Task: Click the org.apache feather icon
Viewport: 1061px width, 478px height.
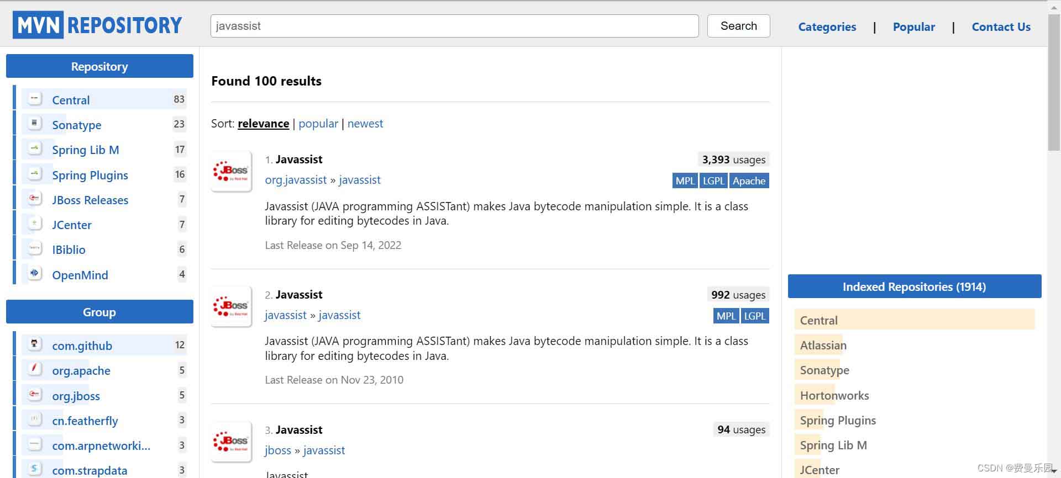Action: (35, 369)
